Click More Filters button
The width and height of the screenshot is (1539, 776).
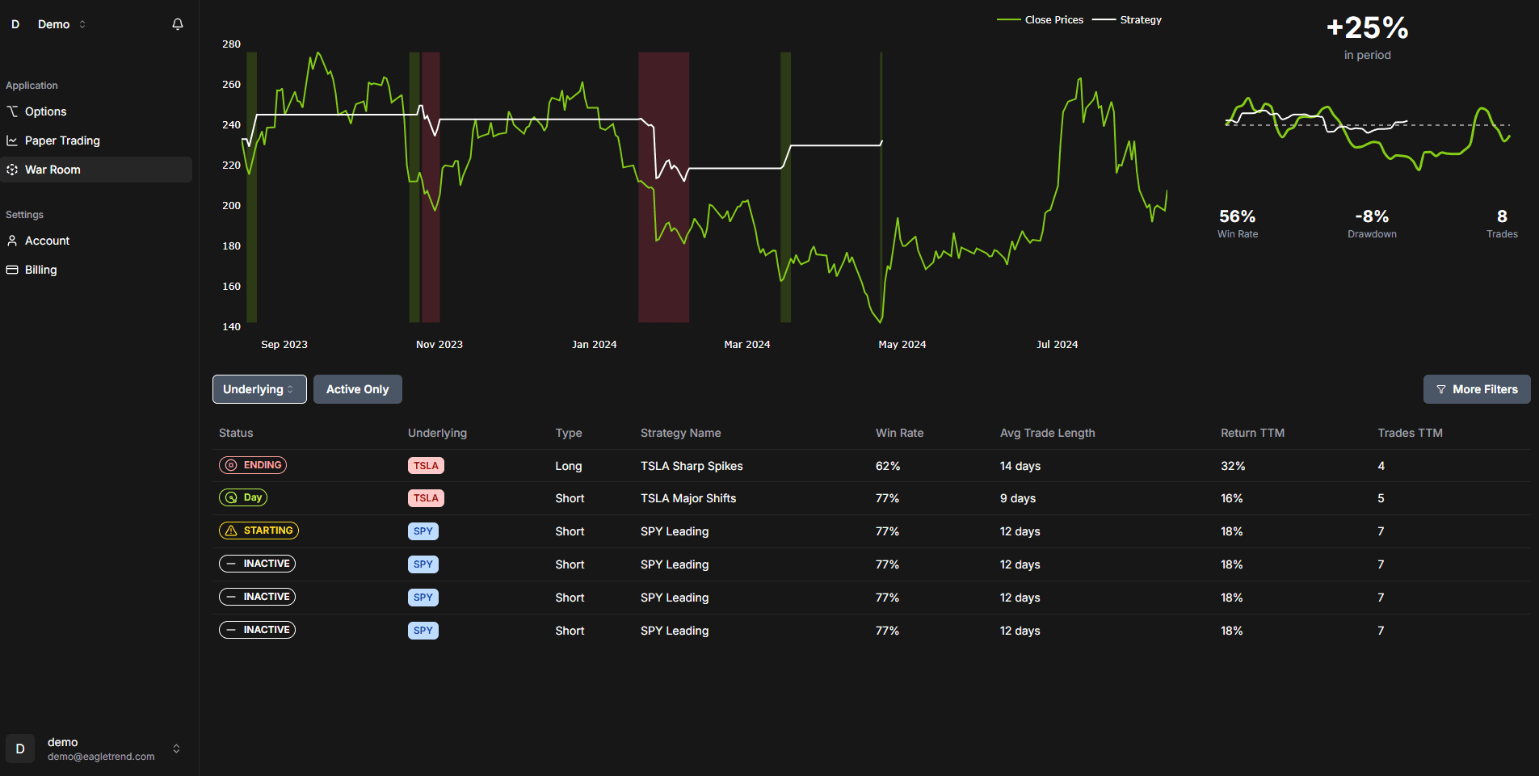click(x=1477, y=389)
